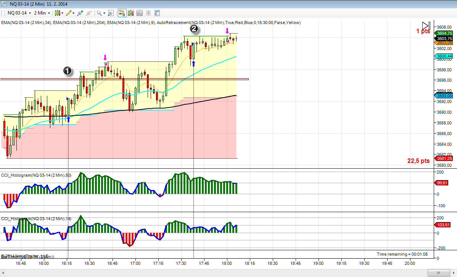Expand the chart style dropdown arrow
This screenshot has width=457, height=277.
pos(63,13)
